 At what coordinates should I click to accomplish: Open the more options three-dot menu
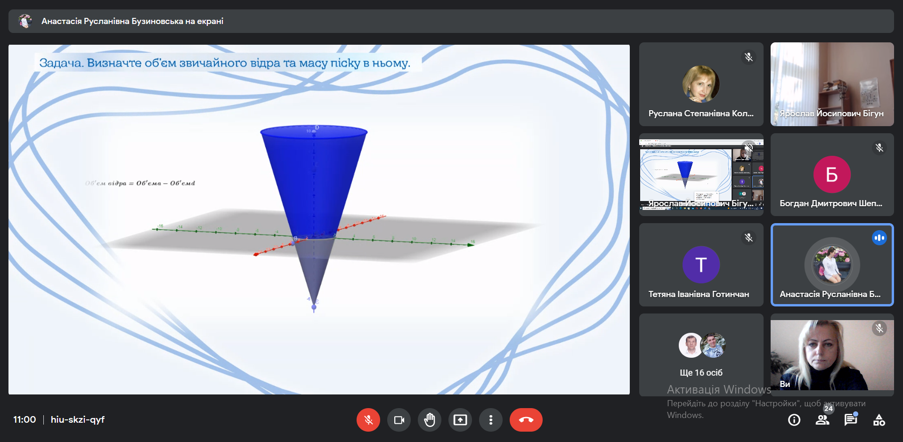click(491, 419)
